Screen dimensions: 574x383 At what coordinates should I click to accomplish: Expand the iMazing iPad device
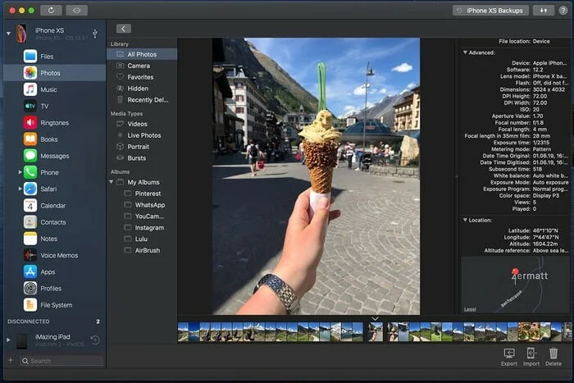[x=8, y=340]
